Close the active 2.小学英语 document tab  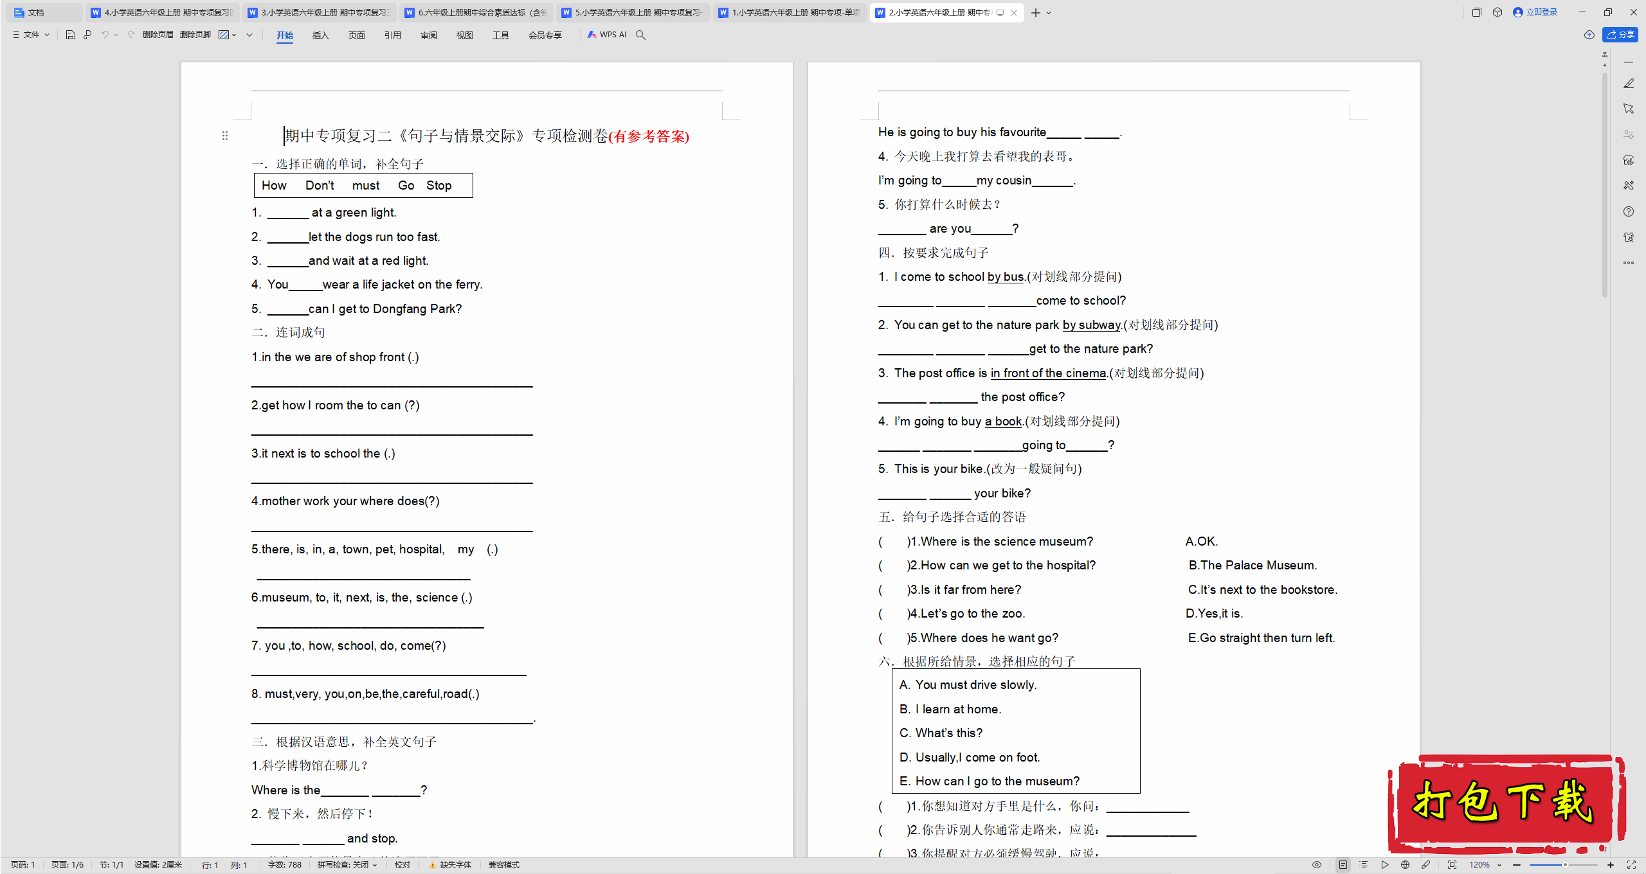tap(1014, 13)
